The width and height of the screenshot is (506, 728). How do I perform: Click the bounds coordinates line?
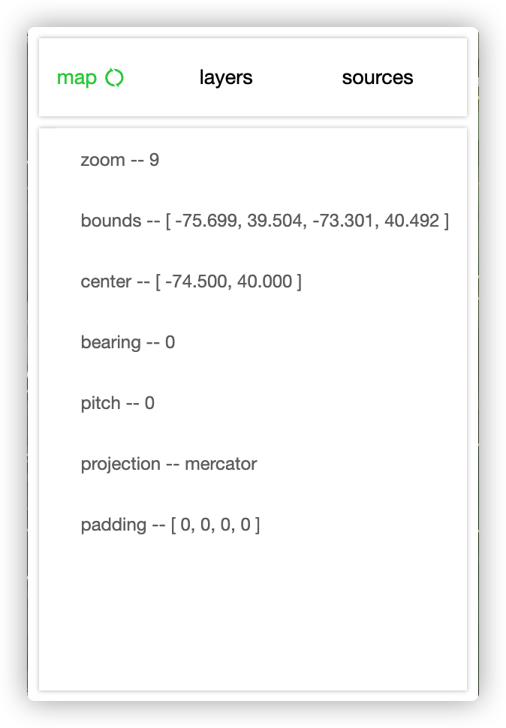(264, 221)
